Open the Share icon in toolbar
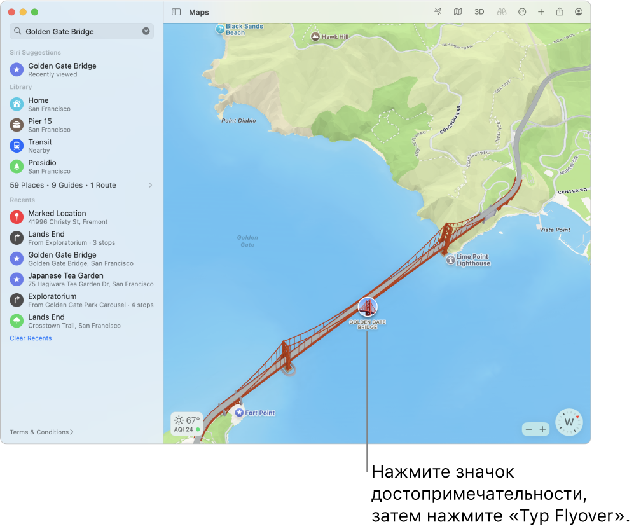 [560, 11]
